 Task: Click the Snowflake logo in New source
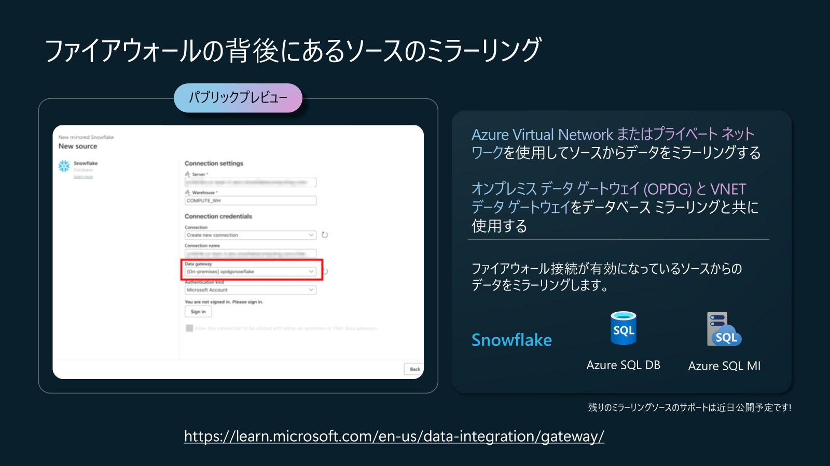[64, 166]
